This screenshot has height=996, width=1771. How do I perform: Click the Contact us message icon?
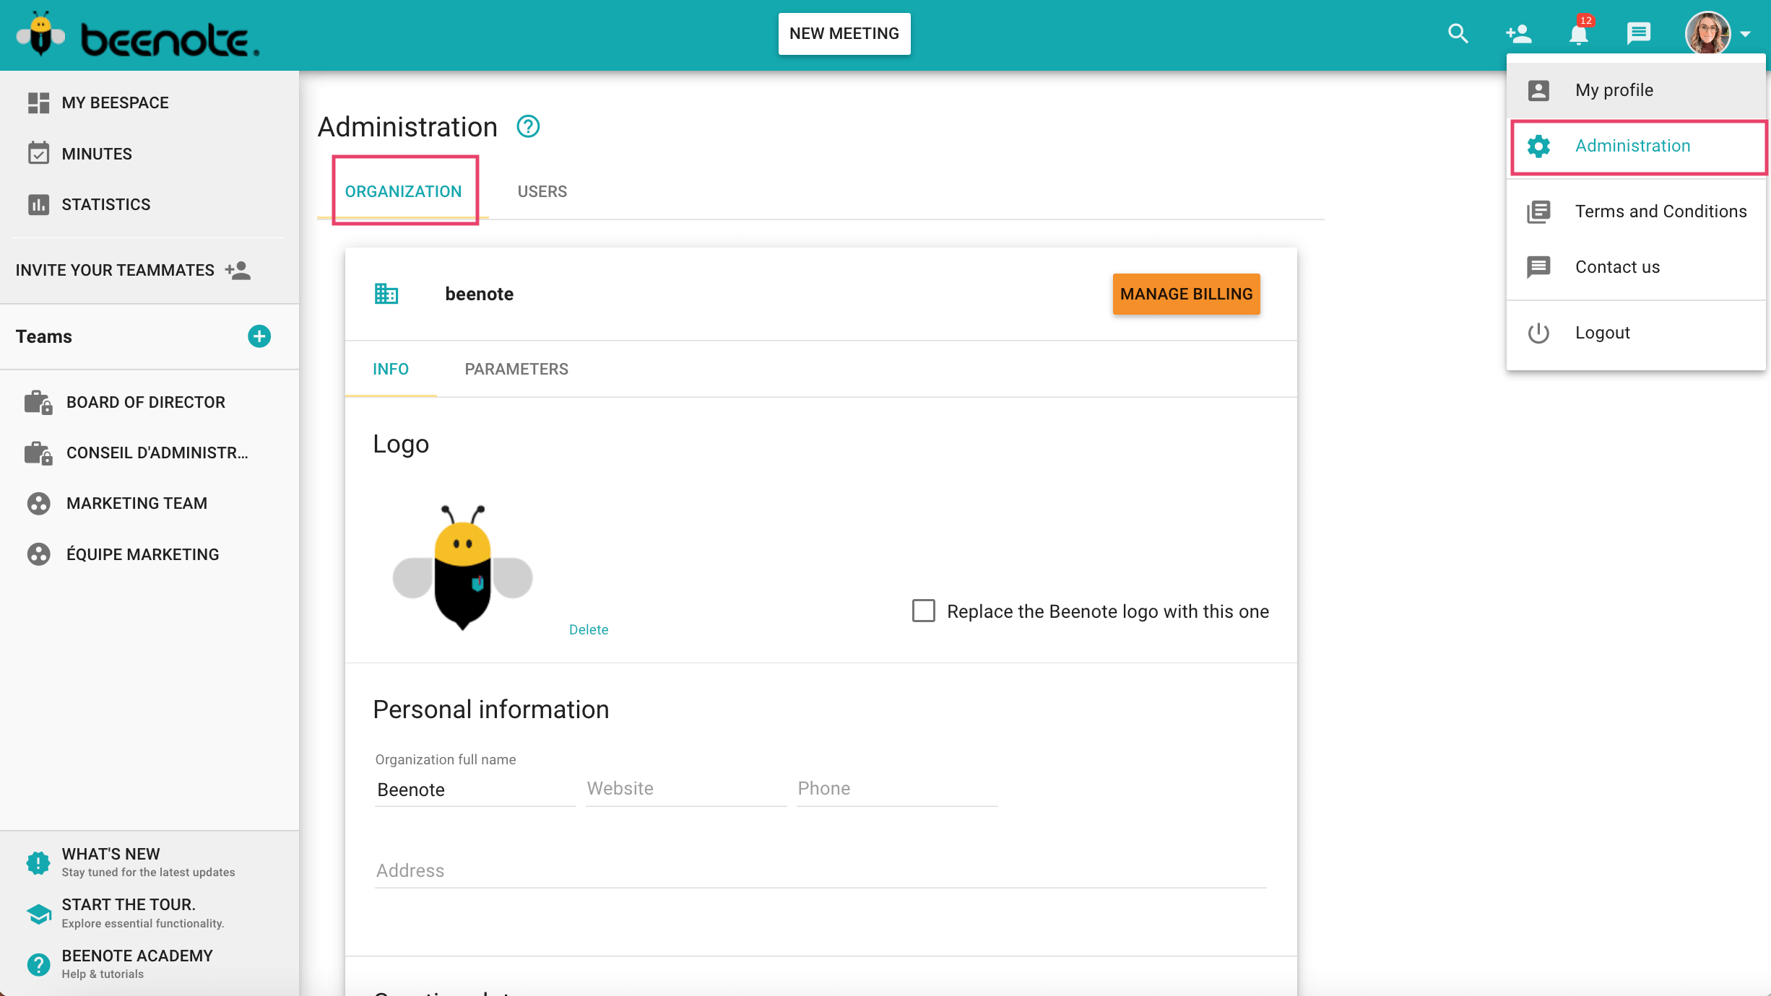pyautogui.click(x=1538, y=267)
